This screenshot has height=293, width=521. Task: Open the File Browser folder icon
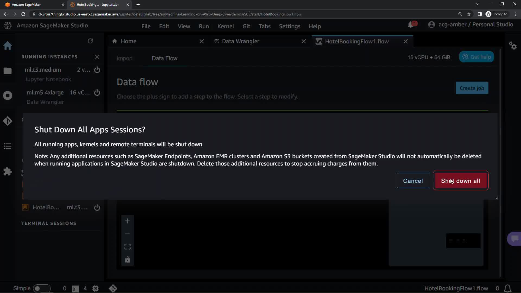(8, 71)
